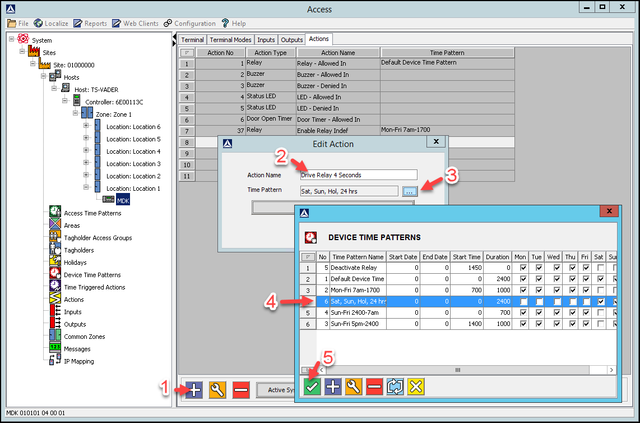Cancel with the yellow X button
Image resolution: width=640 pixels, height=423 pixels.
pos(416,386)
